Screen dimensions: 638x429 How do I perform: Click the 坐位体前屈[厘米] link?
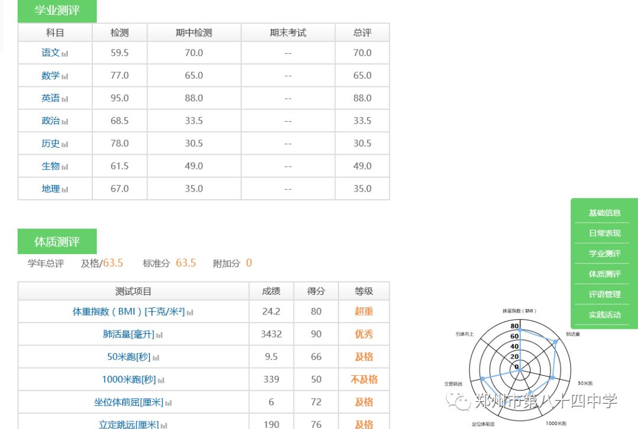(128, 402)
